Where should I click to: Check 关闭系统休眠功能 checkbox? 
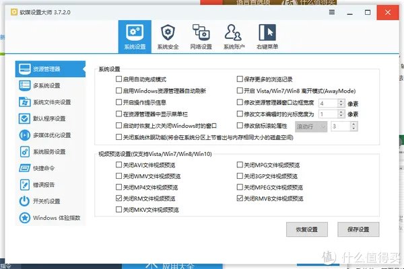(x=119, y=137)
